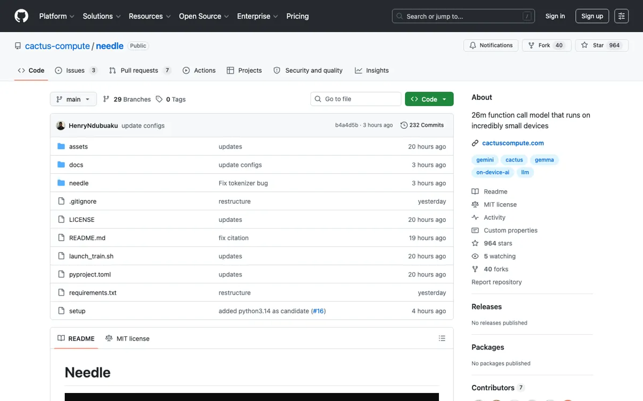Switch to the MIT license tab
This screenshot has height=401, width=643.
click(x=128, y=338)
